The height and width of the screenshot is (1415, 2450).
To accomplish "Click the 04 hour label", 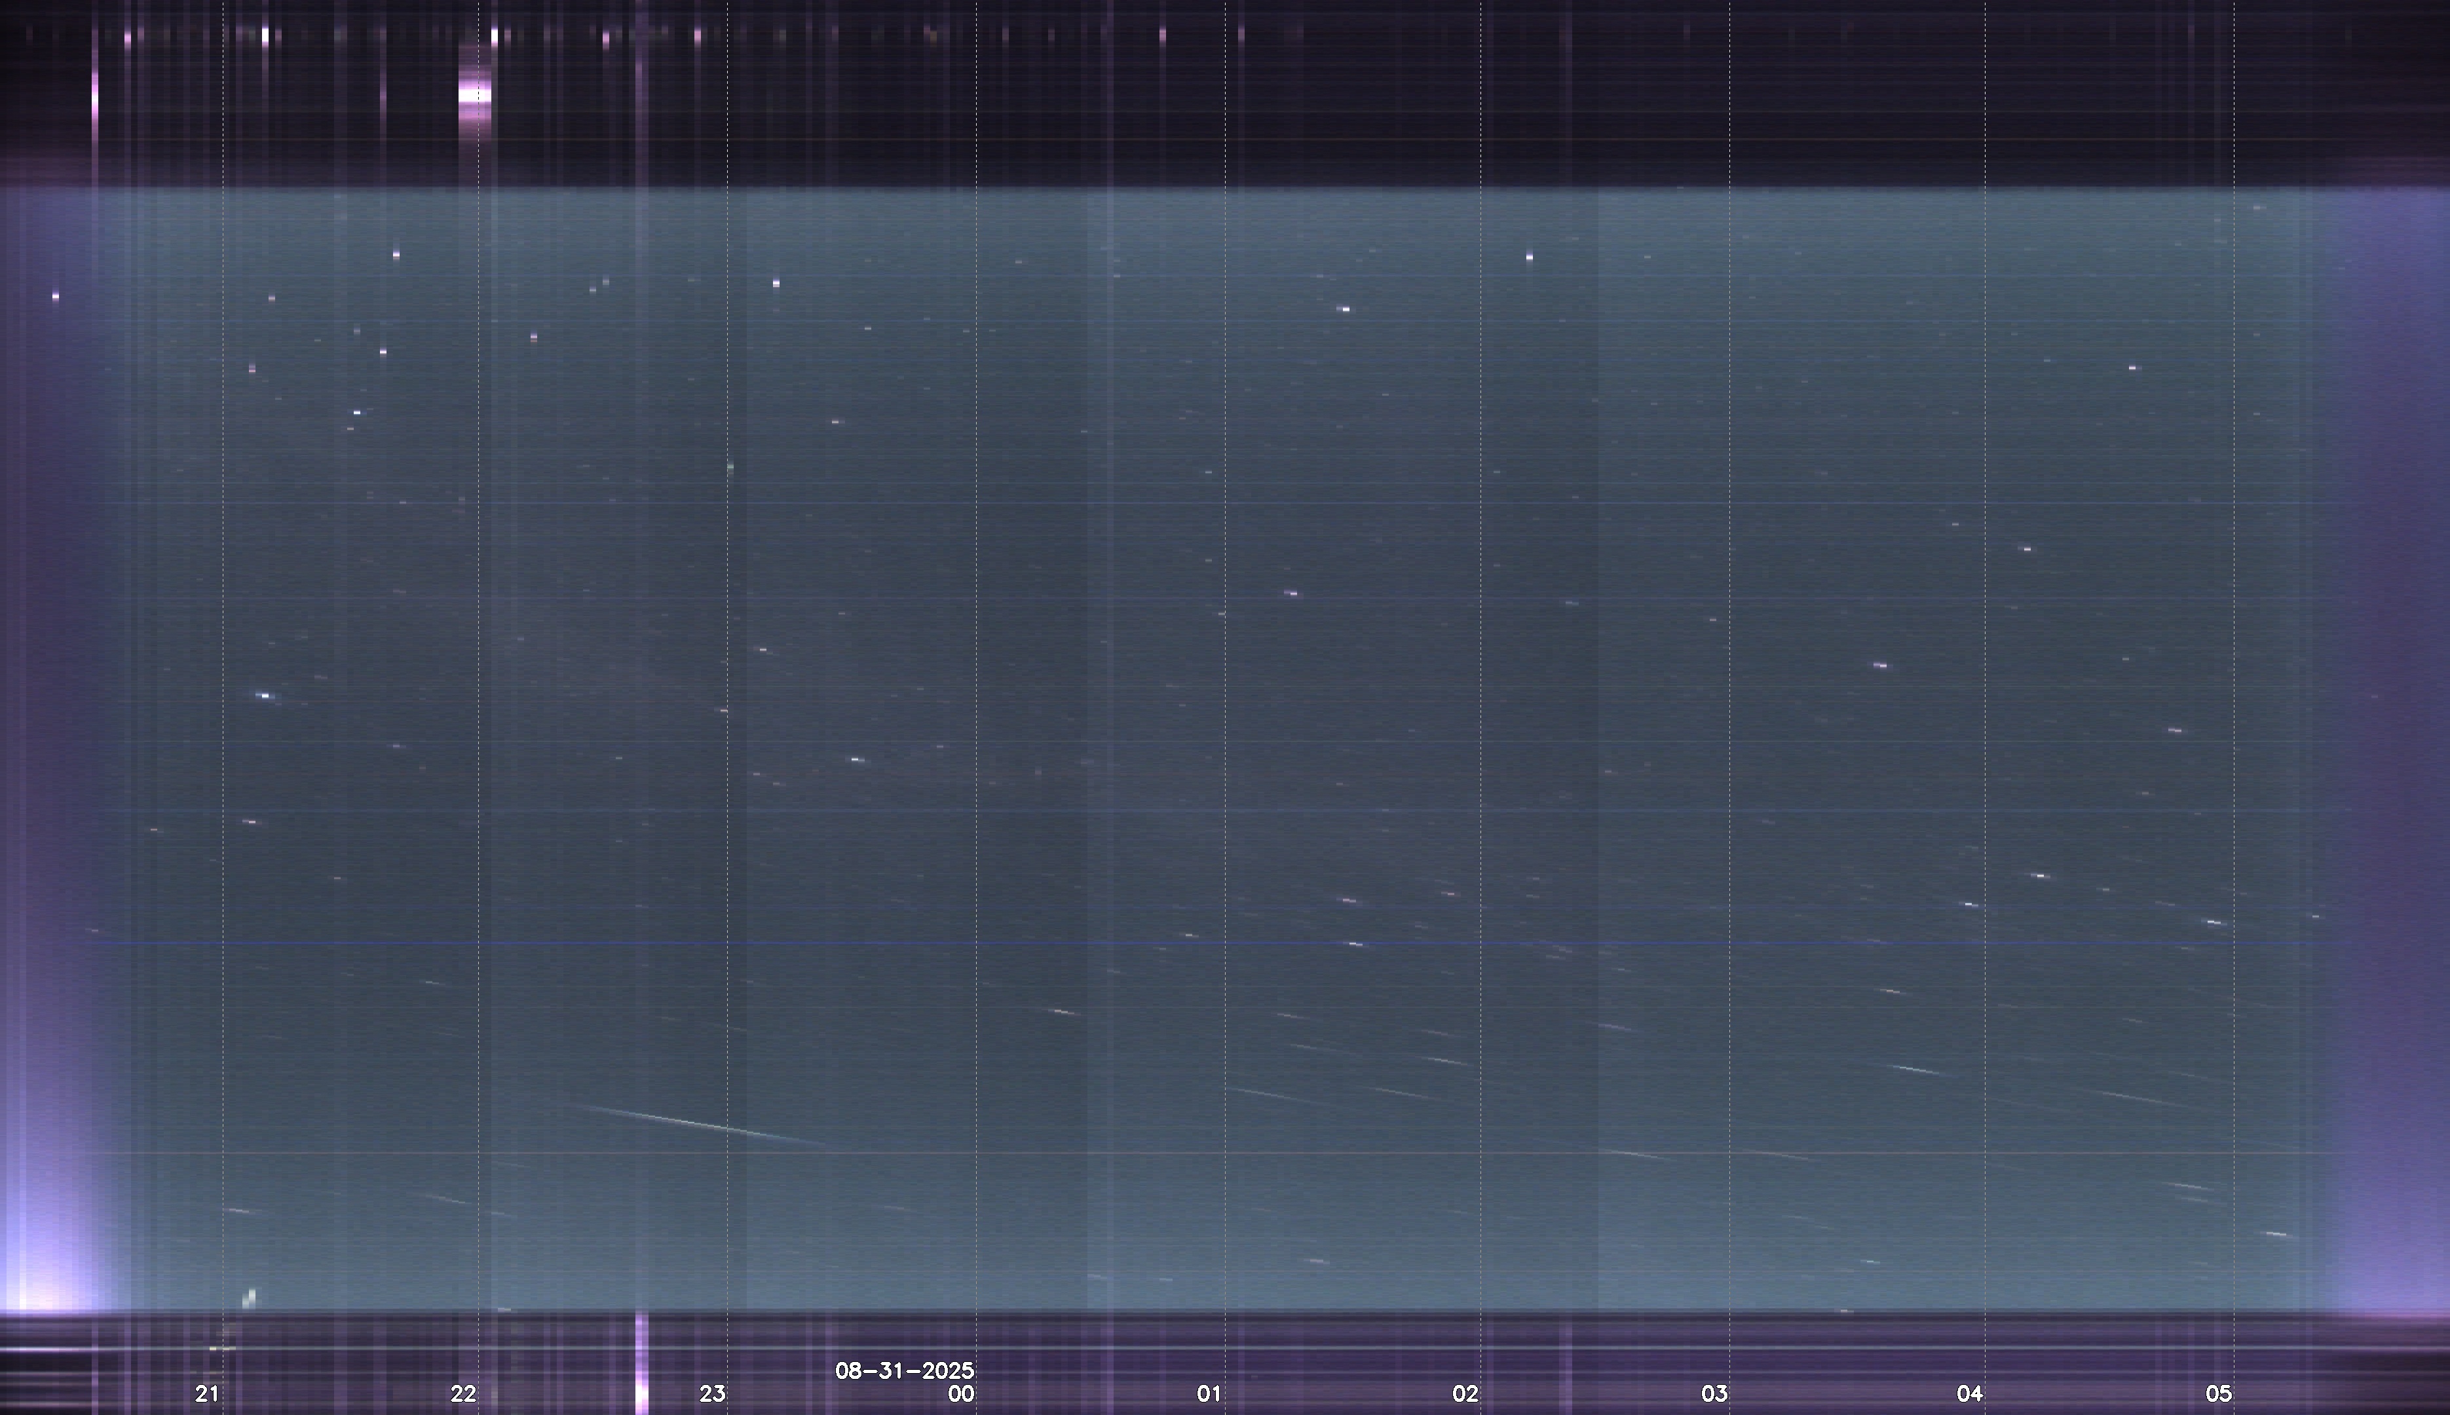I will click(1970, 1393).
